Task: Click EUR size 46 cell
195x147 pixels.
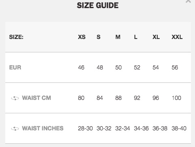Action: 81,67
